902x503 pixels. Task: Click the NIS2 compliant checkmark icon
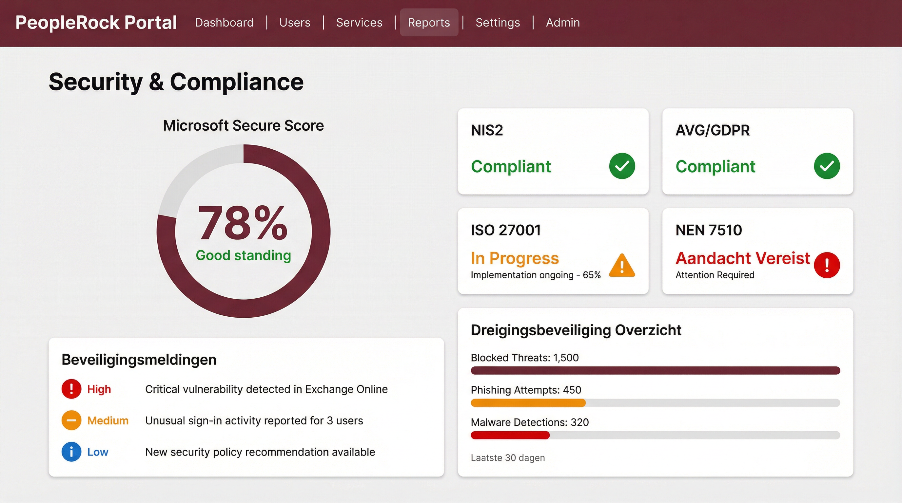(x=623, y=166)
